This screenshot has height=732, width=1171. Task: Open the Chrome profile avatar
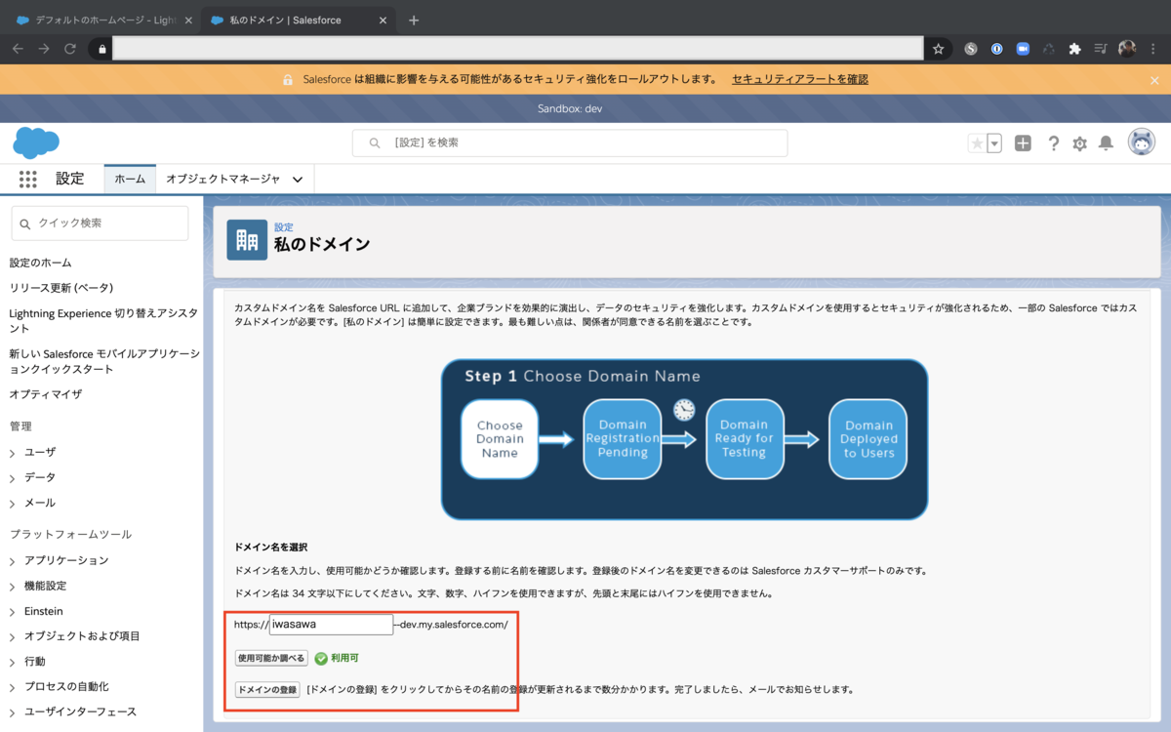point(1127,48)
